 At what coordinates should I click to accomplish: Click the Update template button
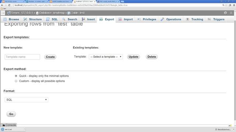pos(133,57)
